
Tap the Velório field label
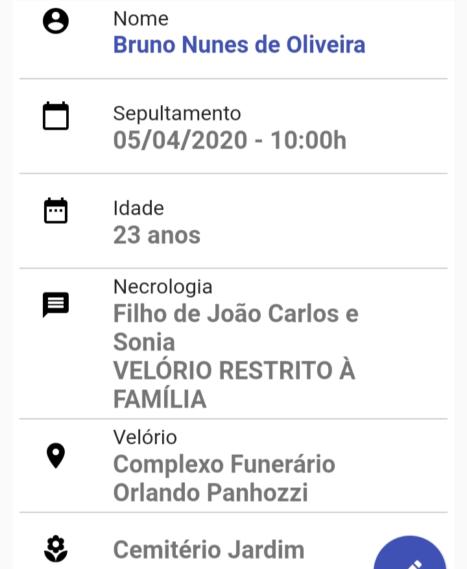click(145, 437)
